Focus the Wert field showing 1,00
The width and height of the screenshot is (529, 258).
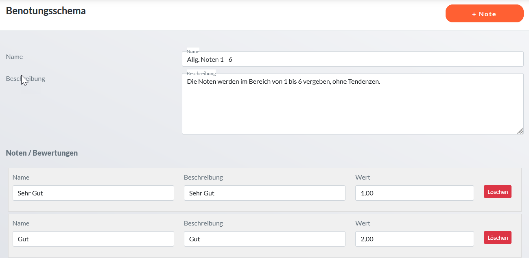tap(414, 193)
